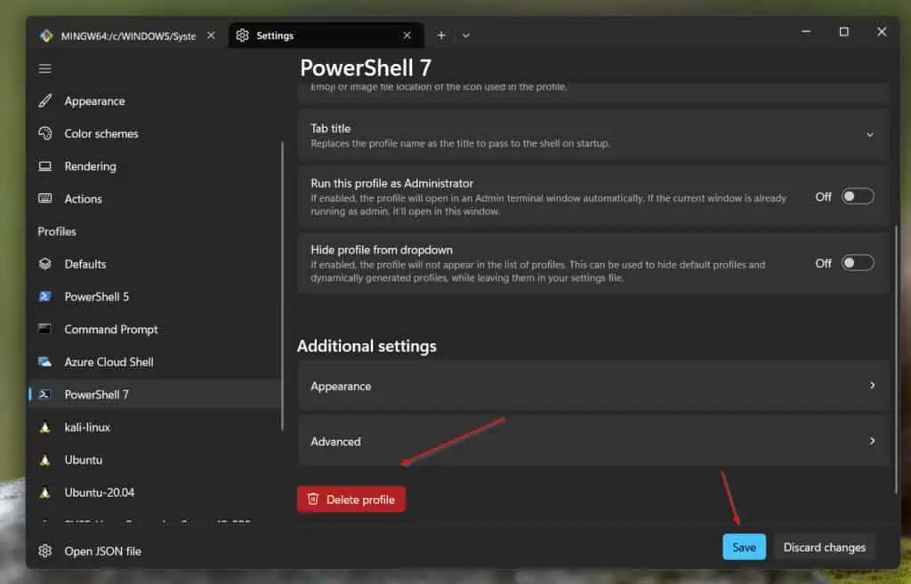This screenshot has width=911, height=584.
Task: Click the Tab title label text
Action: (x=330, y=128)
